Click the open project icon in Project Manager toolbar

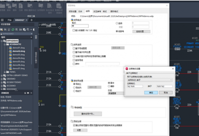tap(2, 30)
